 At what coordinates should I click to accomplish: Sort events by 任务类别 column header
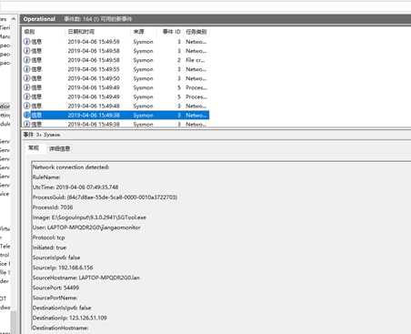(x=196, y=32)
